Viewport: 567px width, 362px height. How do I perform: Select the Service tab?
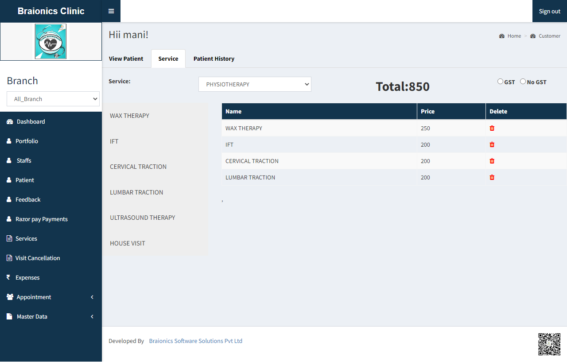[168, 58]
